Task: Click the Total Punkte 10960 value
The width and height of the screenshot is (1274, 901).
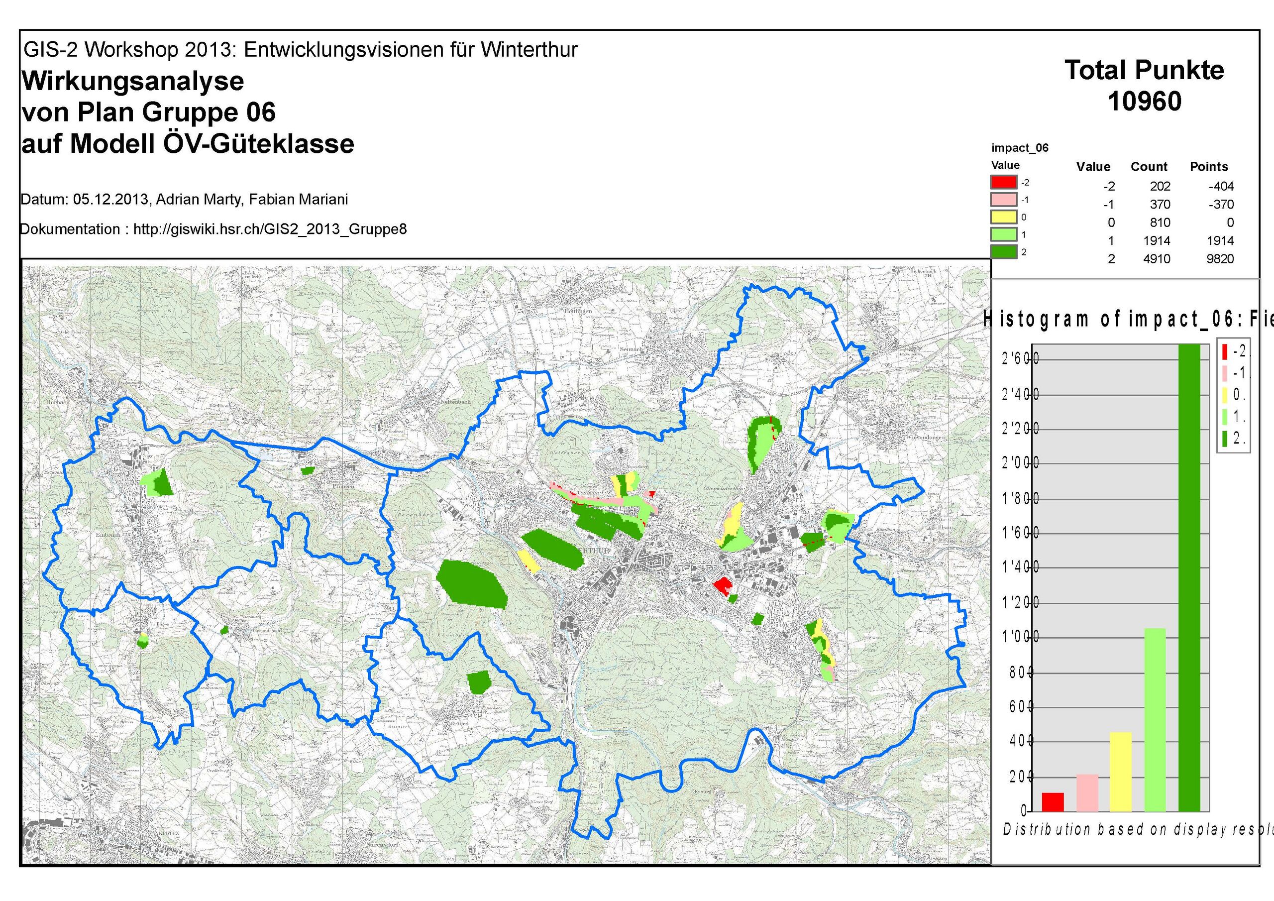Action: [1144, 102]
